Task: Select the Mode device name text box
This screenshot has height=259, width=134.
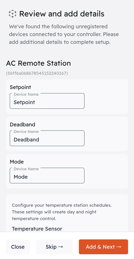Action: pyautogui.click(x=47, y=176)
